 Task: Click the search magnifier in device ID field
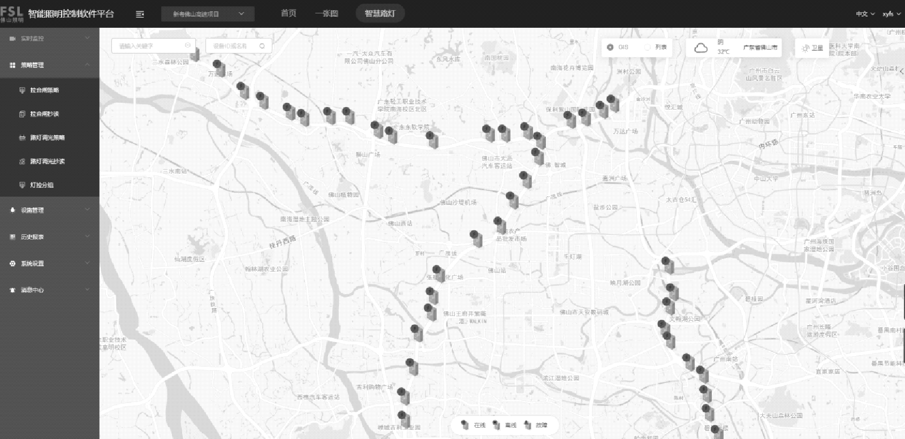click(262, 46)
